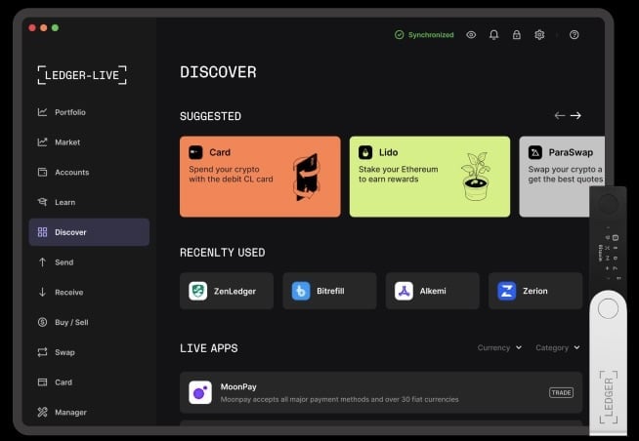The width and height of the screenshot is (639, 441).
Task: Click the green macOS fullscreen button
Action: click(x=56, y=27)
